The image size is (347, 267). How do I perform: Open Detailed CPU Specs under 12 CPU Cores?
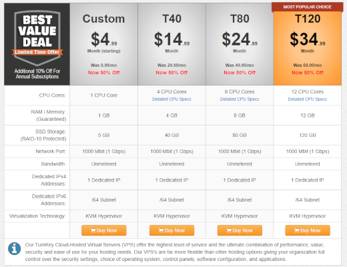308,99
